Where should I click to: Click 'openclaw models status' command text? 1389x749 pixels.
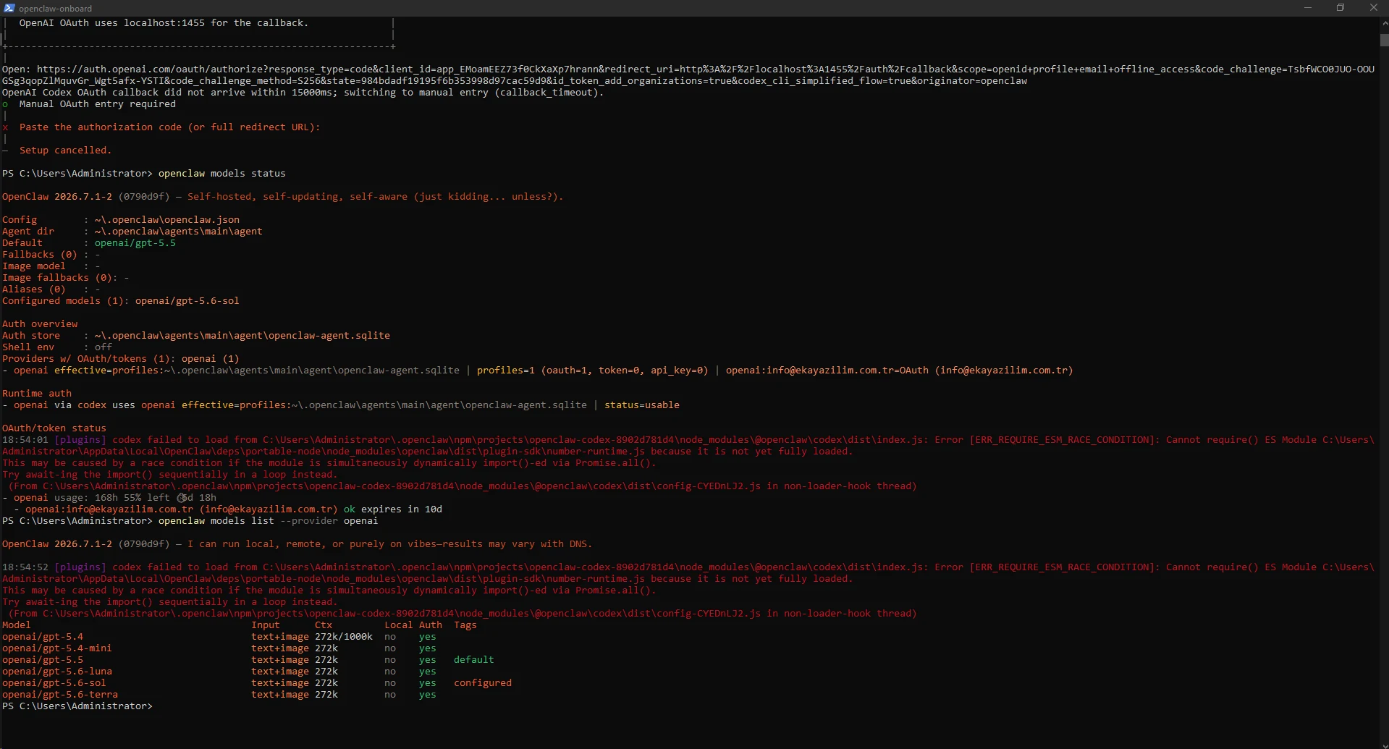[x=221, y=174]
